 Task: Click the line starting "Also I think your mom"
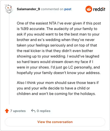(x=58, y=83)
